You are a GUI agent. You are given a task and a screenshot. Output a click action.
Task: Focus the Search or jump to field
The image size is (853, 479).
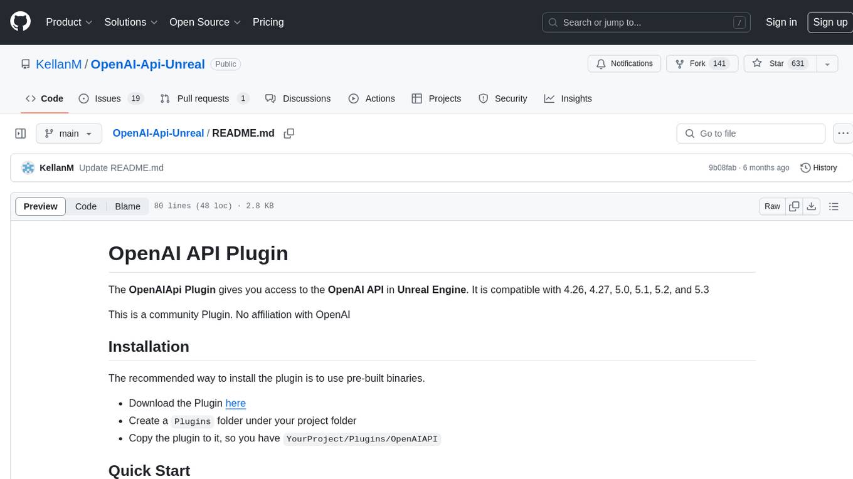647,23
